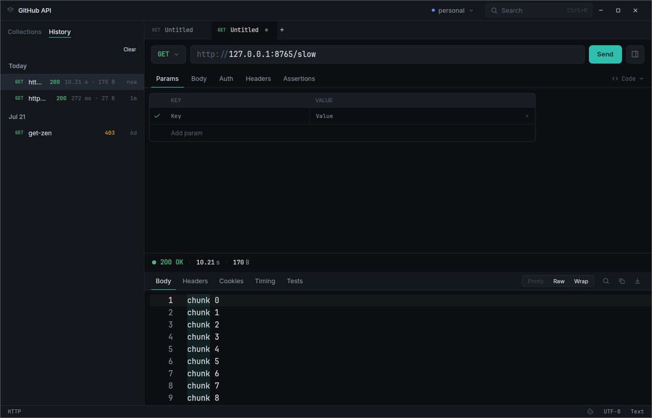Click the response line chunk 0

[203, 301]
